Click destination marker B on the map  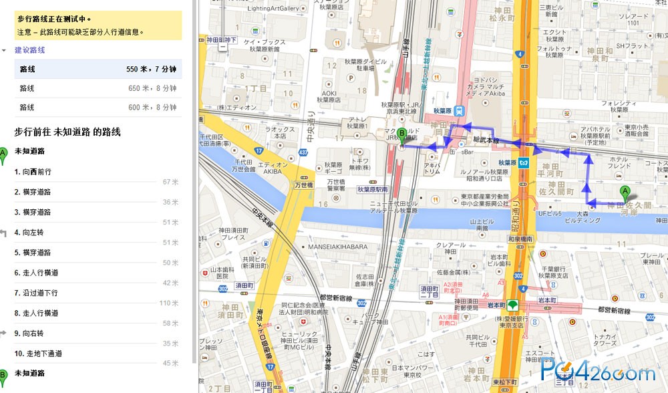point(401,136)
